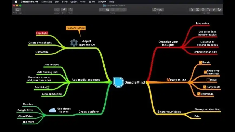Select the Dropbox topic
This screenshot has height=132, width=235.
tap(28, 104)
